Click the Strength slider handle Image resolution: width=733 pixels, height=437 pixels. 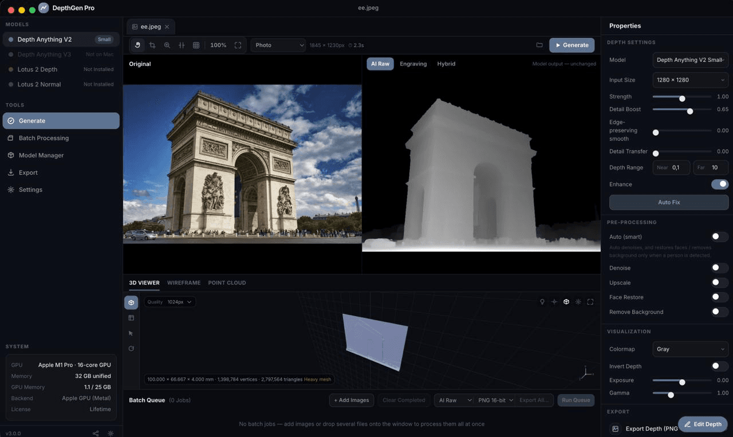(682, 99)
